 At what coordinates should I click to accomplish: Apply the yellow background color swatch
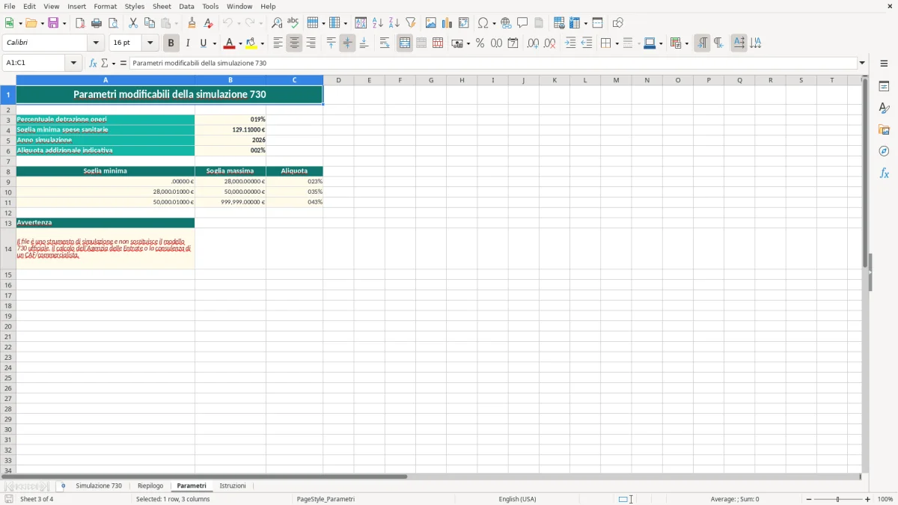pyautogui.click(x=252, y=43)
